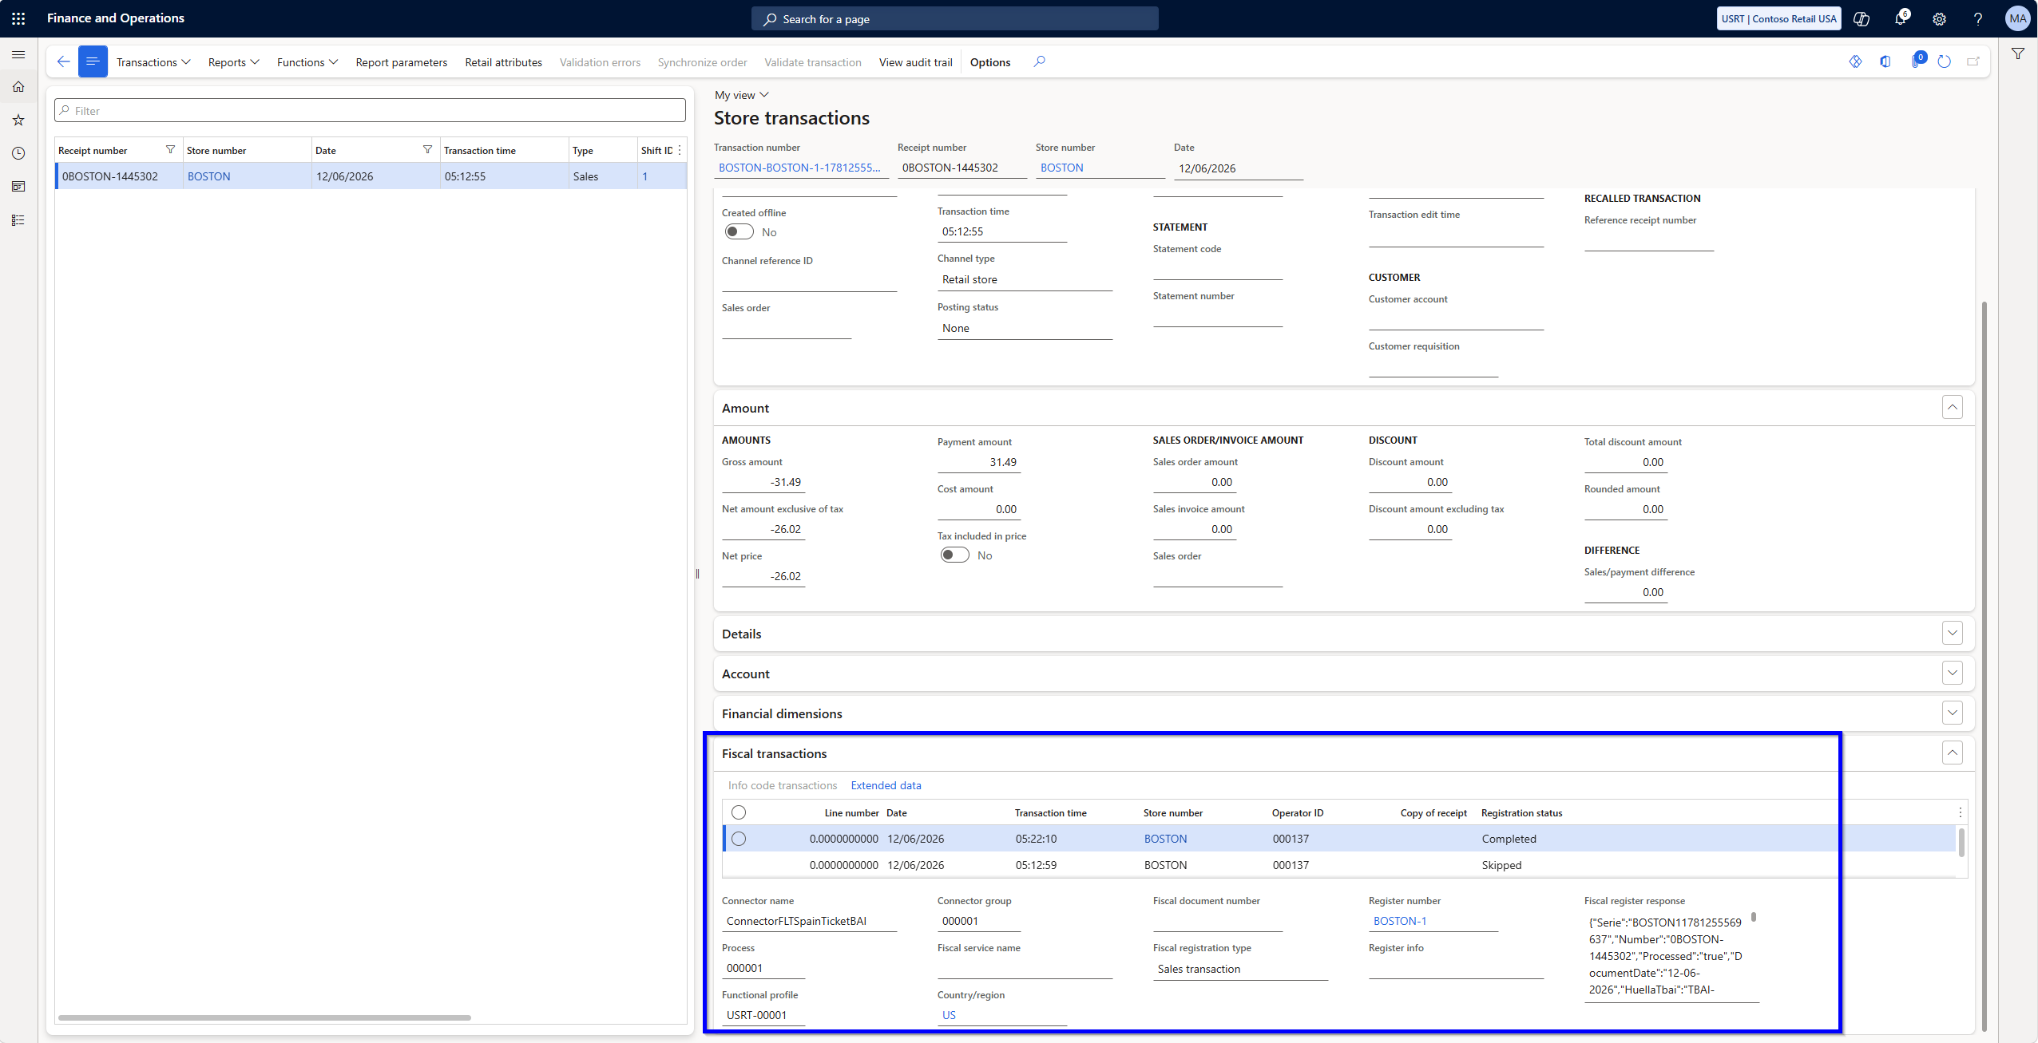Expand the Details section
The image size is (2038, 1043).
pyautogui.click(x=1952, y=634)
